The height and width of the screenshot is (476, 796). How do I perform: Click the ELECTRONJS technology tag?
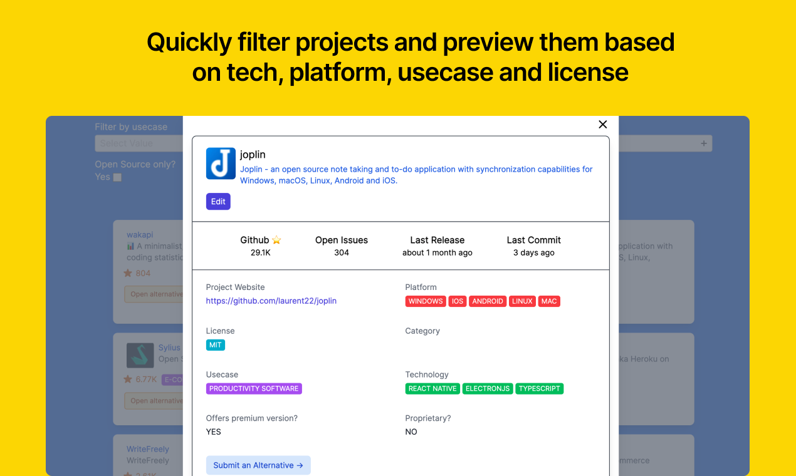488,389
